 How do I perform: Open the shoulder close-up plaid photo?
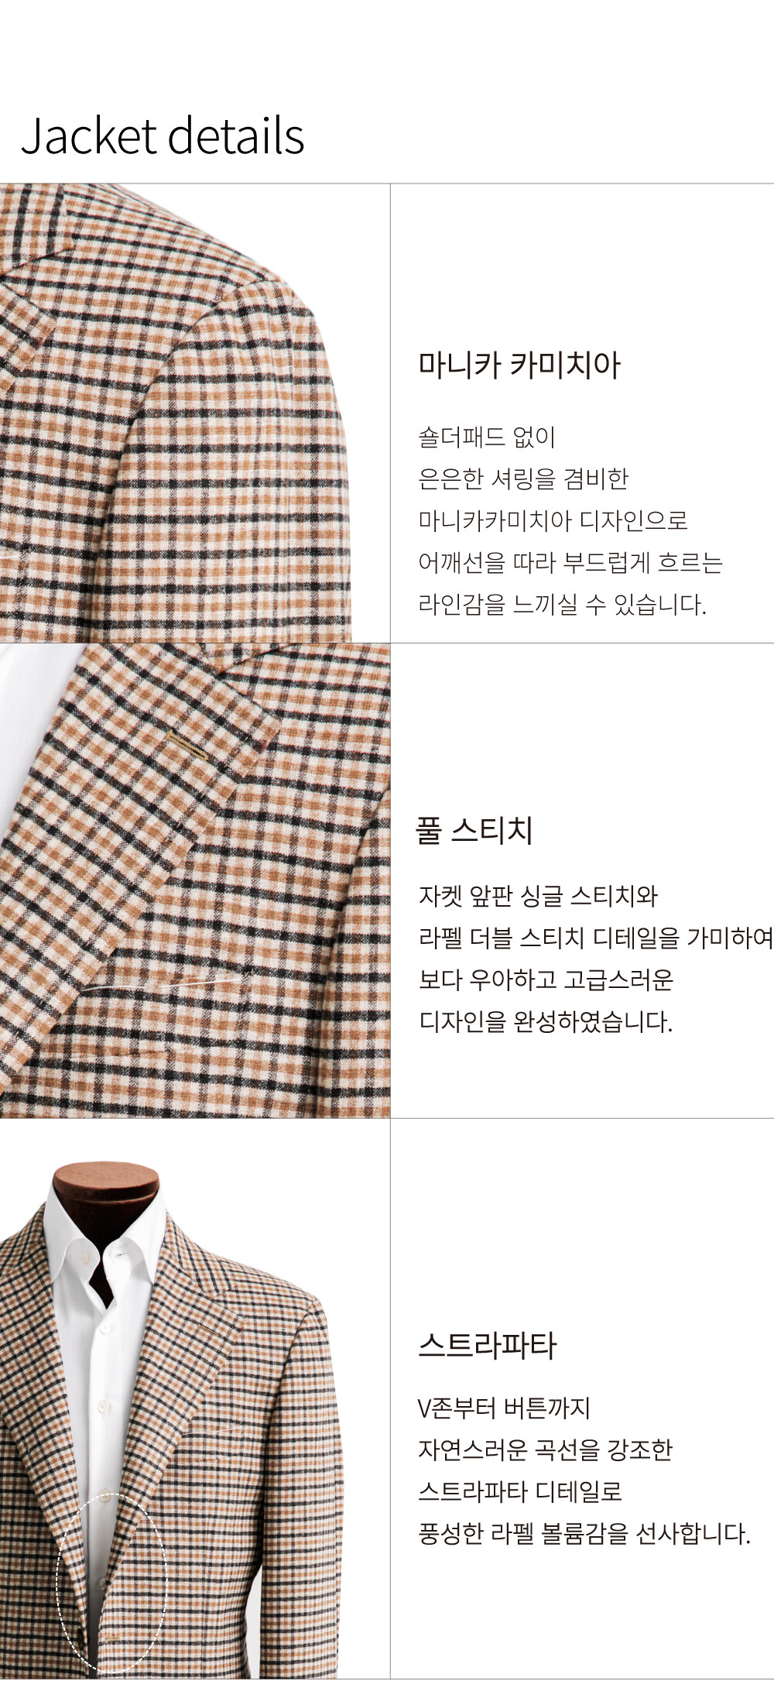coord(194,413)
